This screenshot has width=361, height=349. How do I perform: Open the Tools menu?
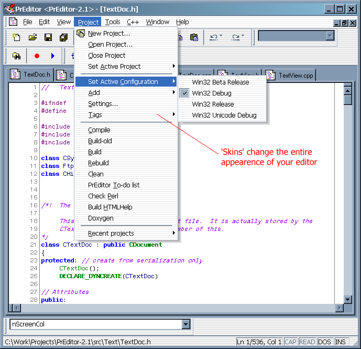pyautogui.click(x=113, y=22)
